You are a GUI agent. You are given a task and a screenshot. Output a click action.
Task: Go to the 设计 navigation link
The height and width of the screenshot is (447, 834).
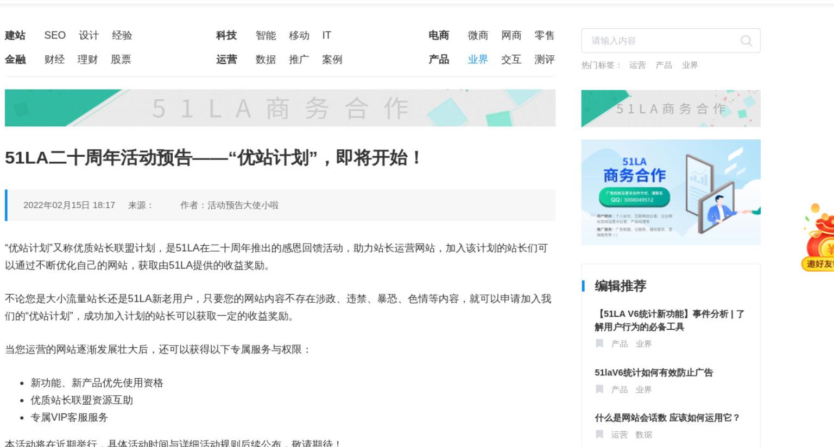pyautogui.click(x=89, y=35)
